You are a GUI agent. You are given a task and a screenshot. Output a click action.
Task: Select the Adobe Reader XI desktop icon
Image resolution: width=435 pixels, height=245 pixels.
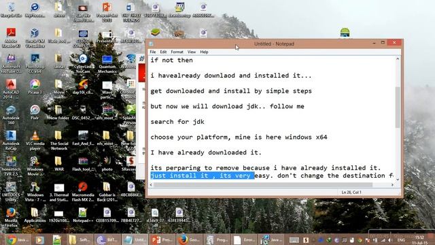click(11, 38)
